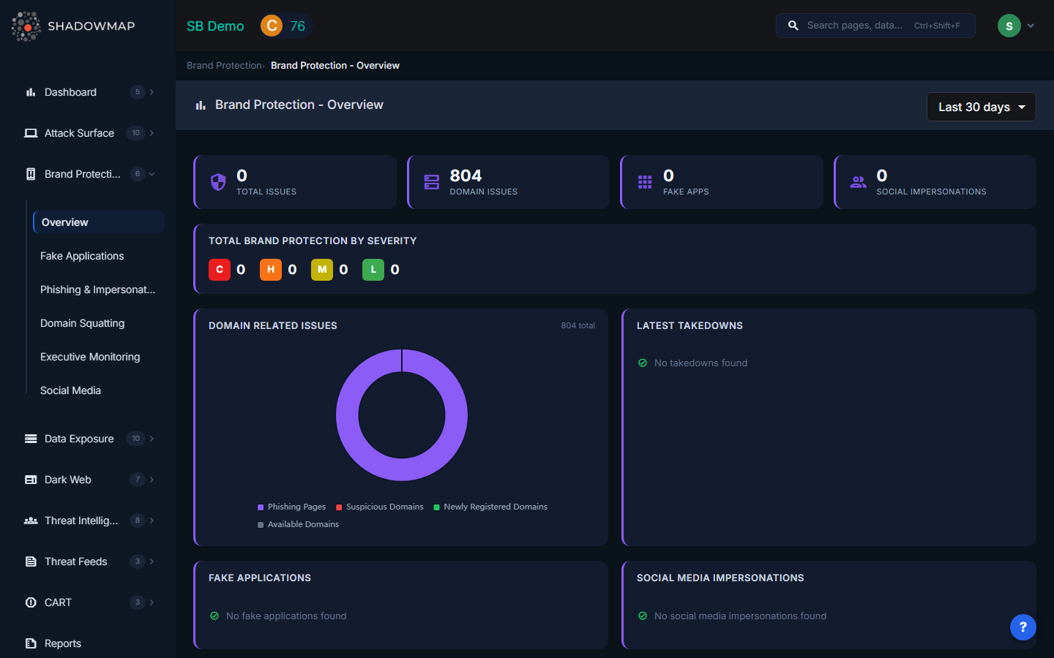1054x658 pixels.
Task: Click the search pages input field
Action: (875, 25)
